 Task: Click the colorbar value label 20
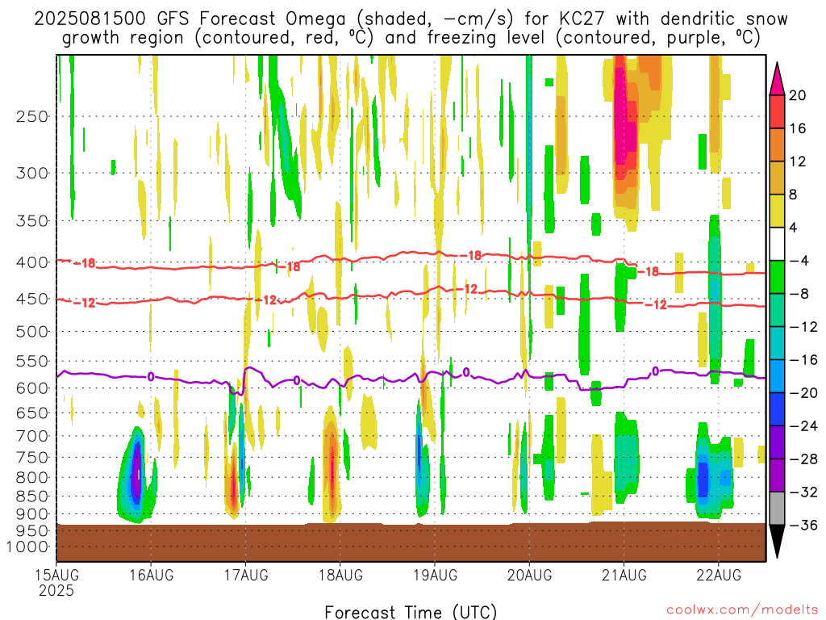798,95
